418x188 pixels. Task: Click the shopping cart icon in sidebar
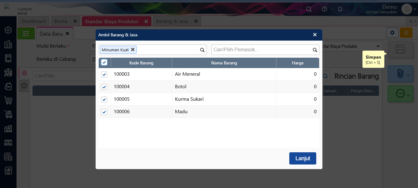[8, 100]
